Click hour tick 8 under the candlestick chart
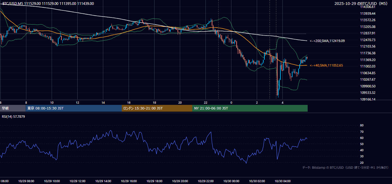Screen dimensions: 392x184 click(26, 102)
